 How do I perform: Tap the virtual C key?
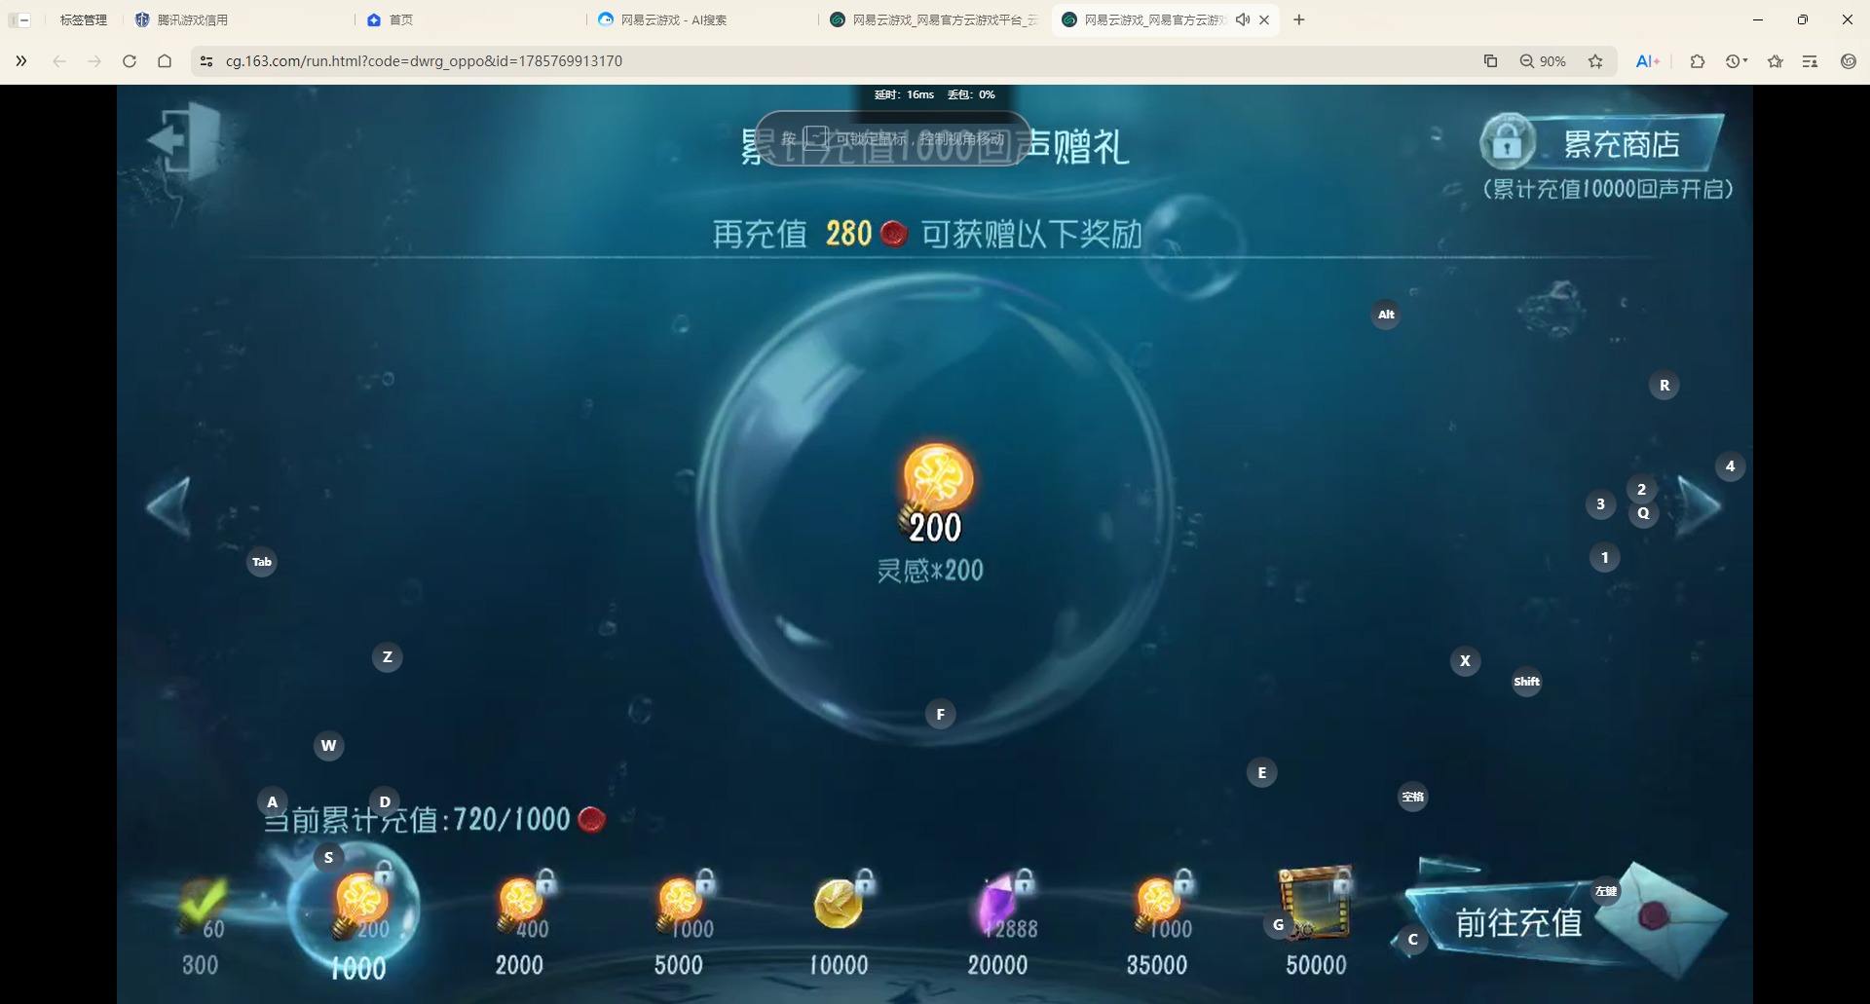point(1413,940)
